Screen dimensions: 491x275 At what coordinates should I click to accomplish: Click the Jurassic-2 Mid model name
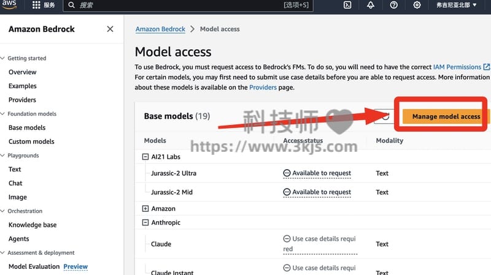172,192
